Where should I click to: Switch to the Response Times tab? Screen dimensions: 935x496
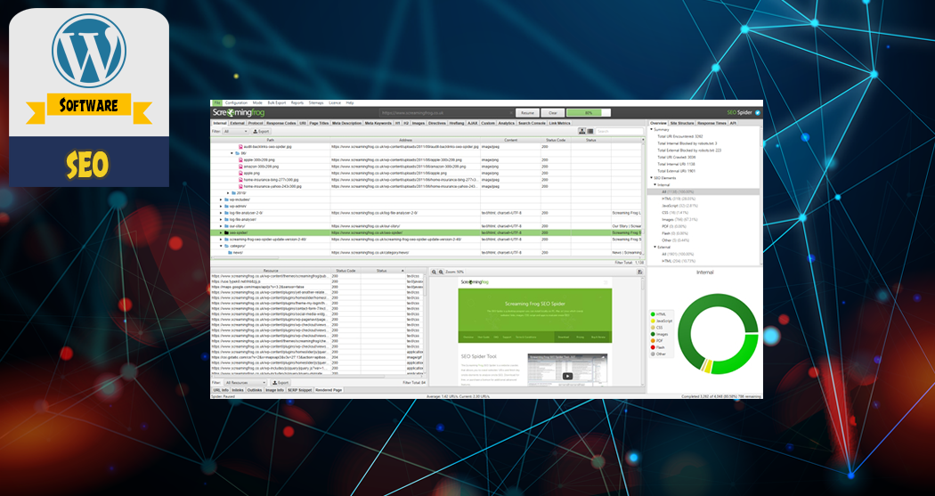pyautogui.click(x=712, y=123)
